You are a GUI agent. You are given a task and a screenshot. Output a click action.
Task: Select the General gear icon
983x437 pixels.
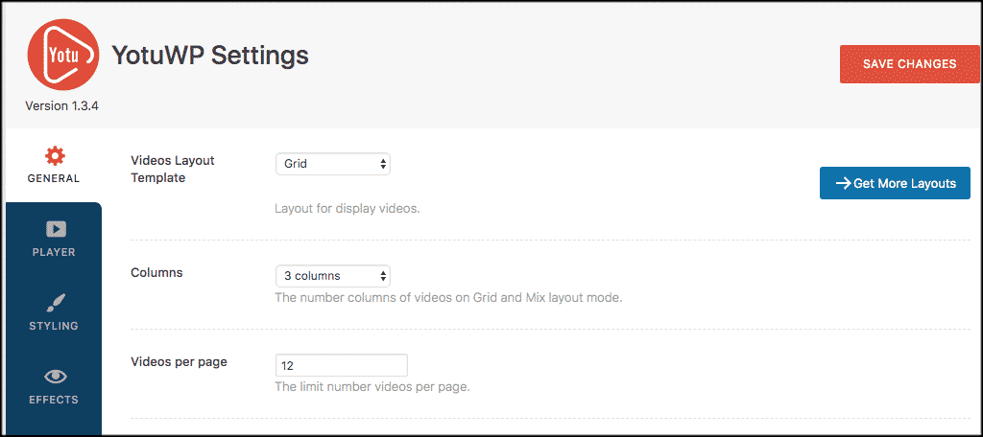[x=55, y=155]
